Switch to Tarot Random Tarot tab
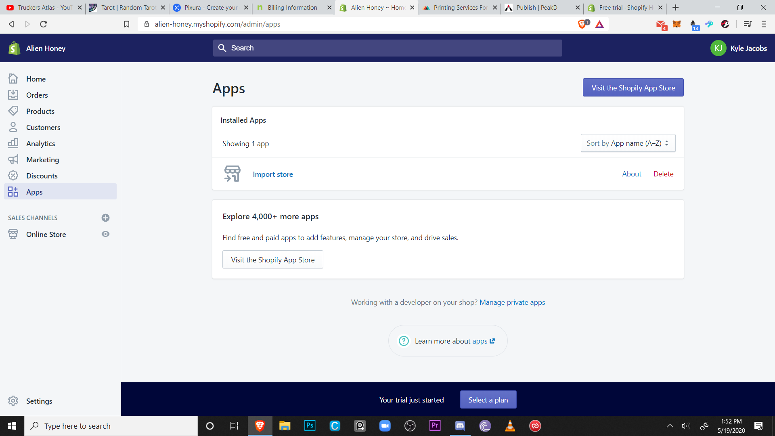This screenshot has height=436, width=775. coord(127,7)
